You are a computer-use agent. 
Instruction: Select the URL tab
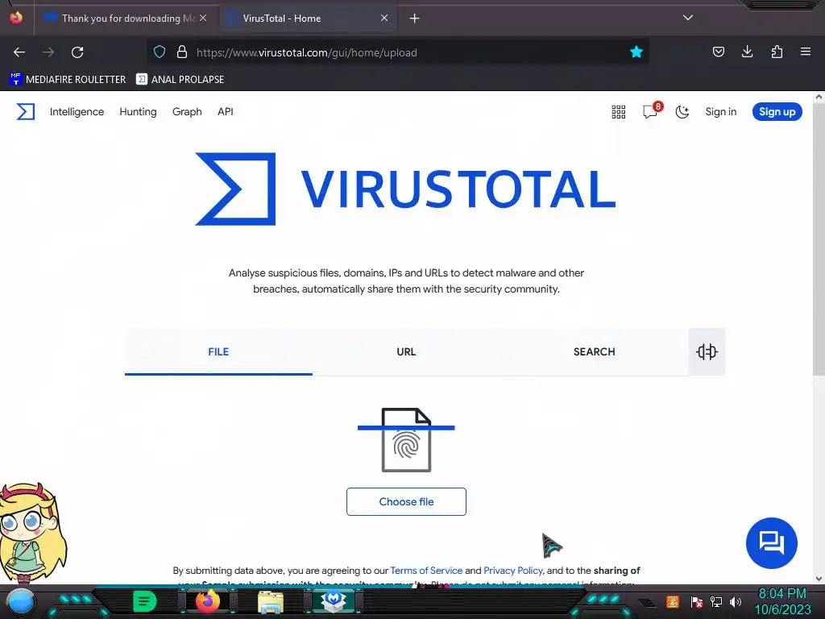(x=406, y=351)
